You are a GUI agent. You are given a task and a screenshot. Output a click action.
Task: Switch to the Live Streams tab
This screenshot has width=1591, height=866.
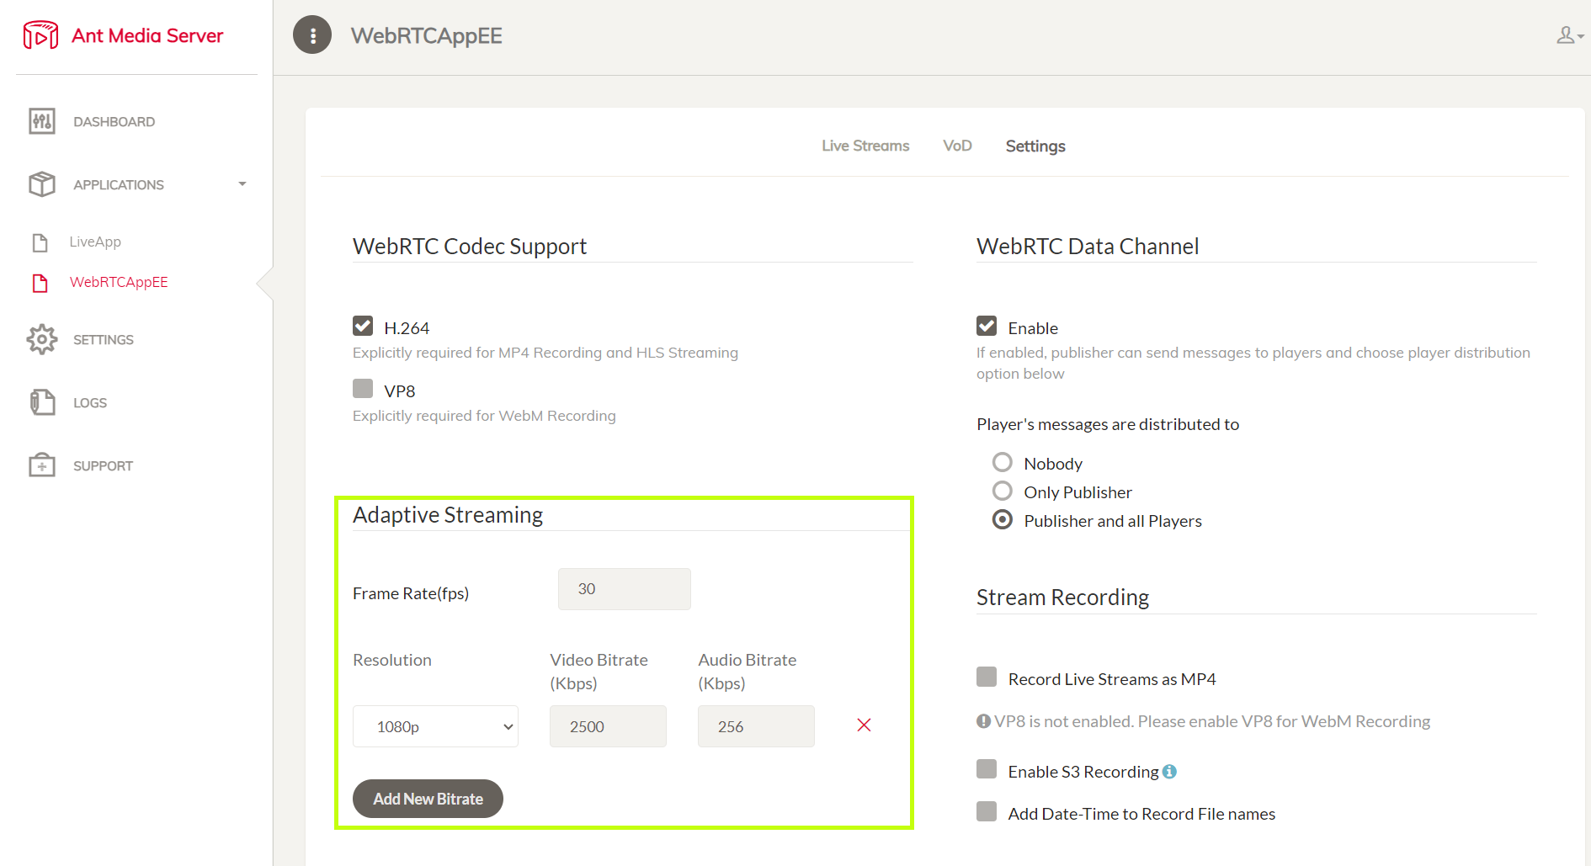(x=865, y=146)
